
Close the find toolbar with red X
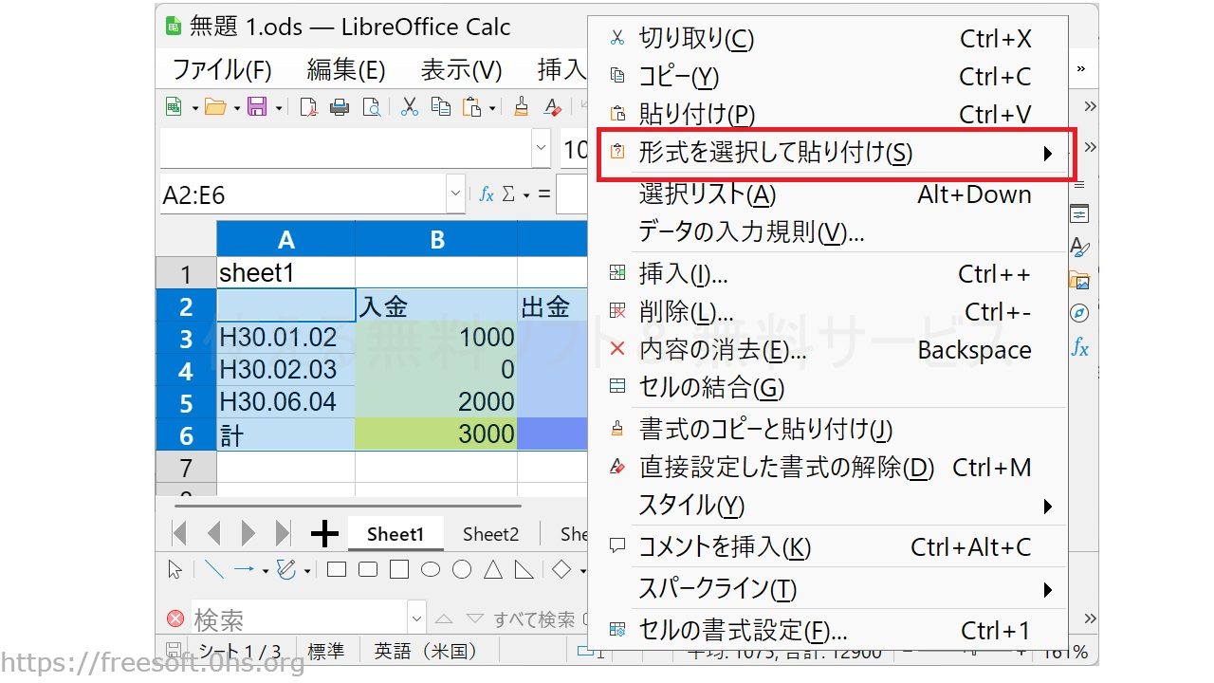pyautogui.click(x=175, y=618)
